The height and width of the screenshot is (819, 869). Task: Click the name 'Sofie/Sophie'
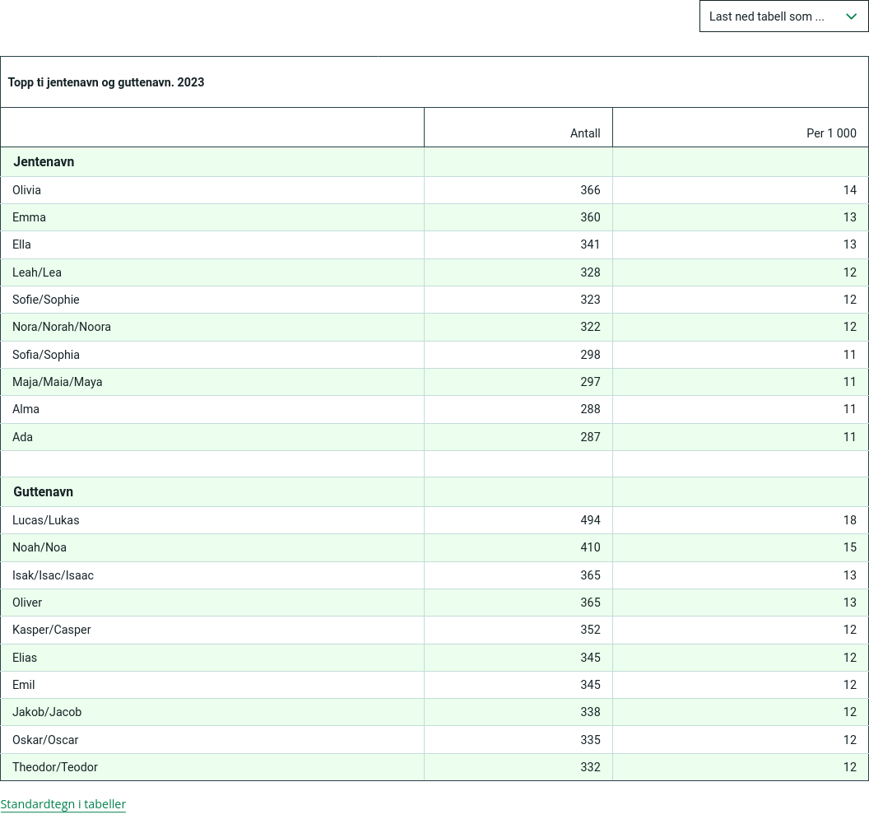[x=46, y=300]
